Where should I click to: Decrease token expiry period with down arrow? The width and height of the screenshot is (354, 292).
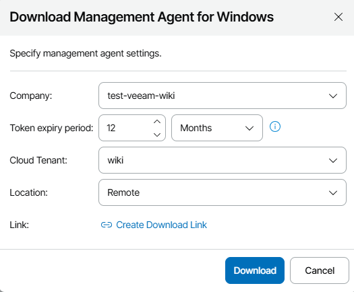point(157,135)
